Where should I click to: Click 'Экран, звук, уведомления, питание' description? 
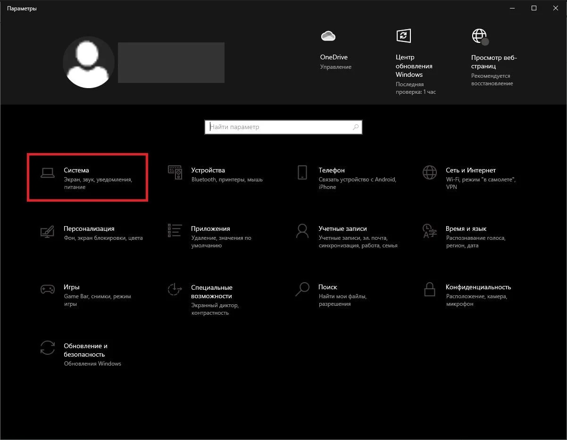pyautogui.click(x=98, y=183)
